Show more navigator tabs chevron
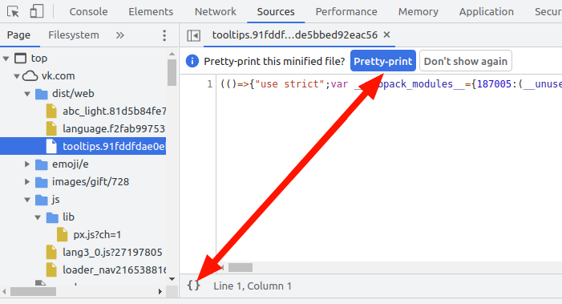Viewport: 562px width, 304px height. (120, 35)
